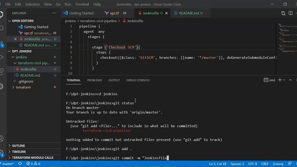Switch to the Problems panel tab
The width and height of the screenshot is (297, 167).
tap(95, 80)
